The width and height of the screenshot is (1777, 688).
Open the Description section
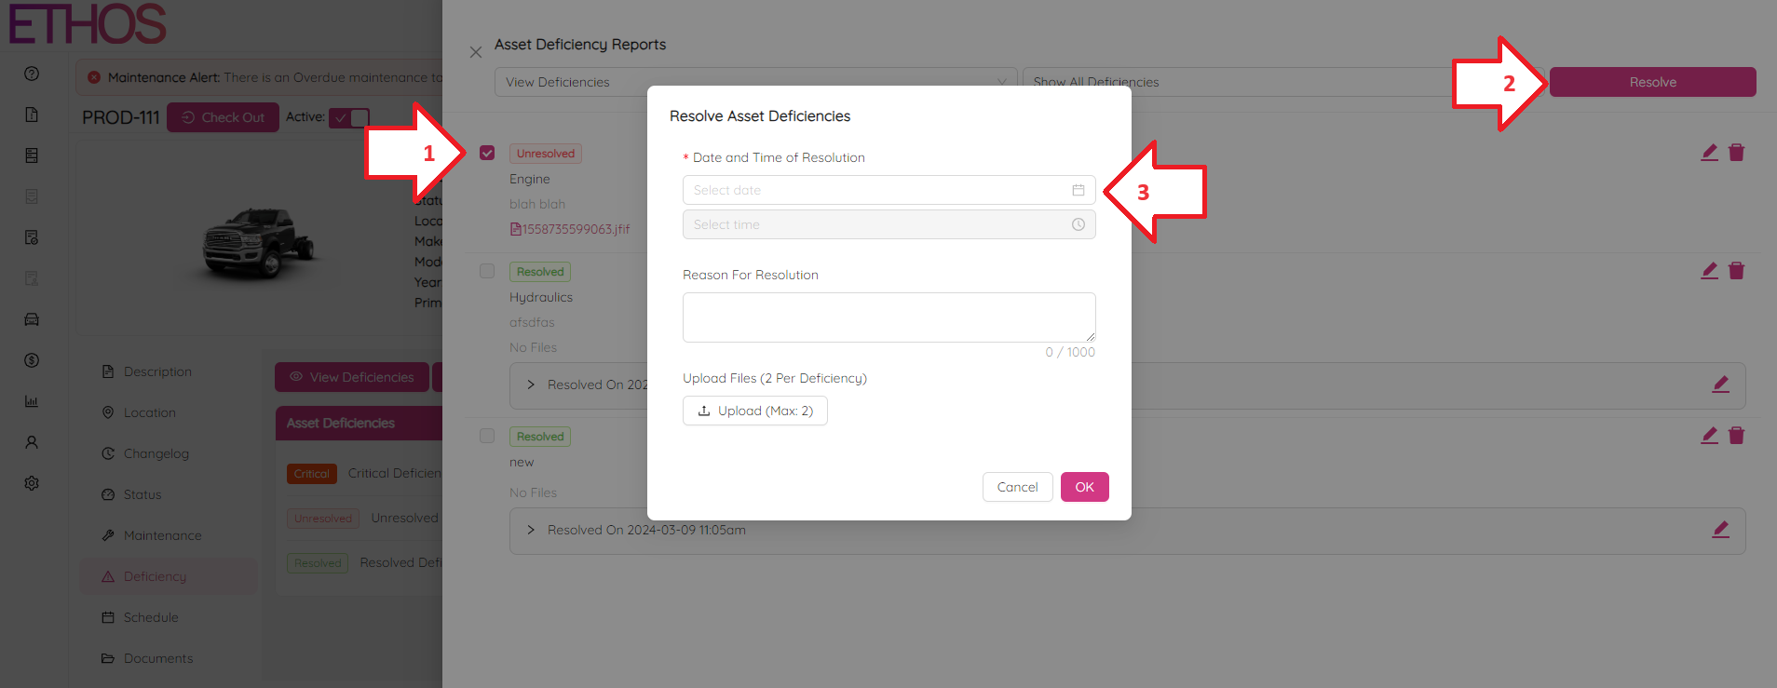pyautogui.click(x=157, y=371)
